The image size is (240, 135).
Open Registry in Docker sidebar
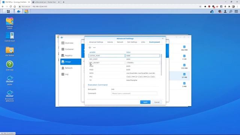click(x=70, y=55)
